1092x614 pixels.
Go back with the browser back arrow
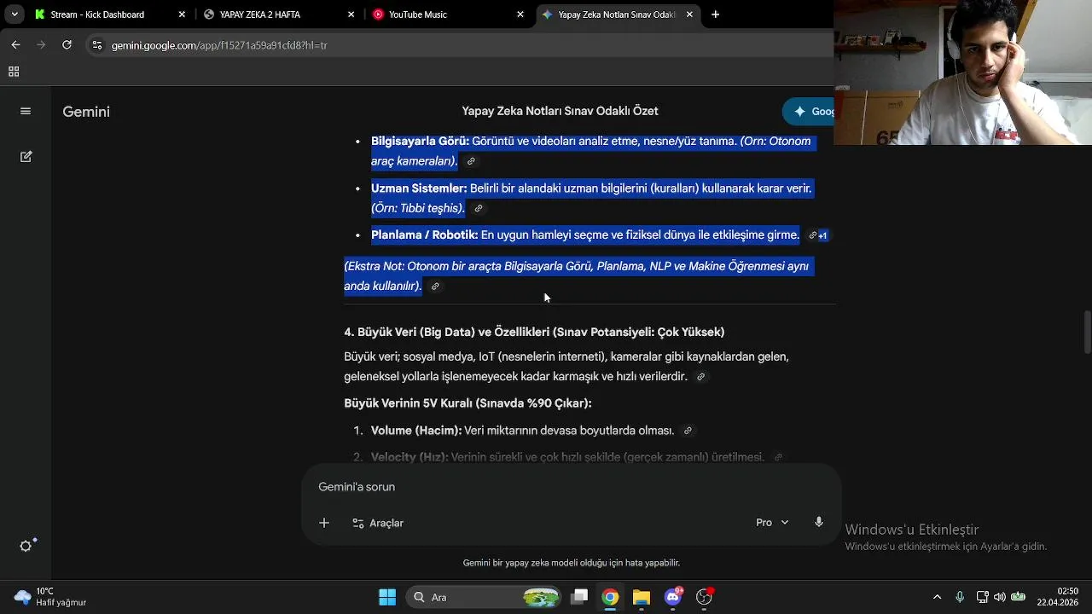pyautogui.click(x=15, y=44)
